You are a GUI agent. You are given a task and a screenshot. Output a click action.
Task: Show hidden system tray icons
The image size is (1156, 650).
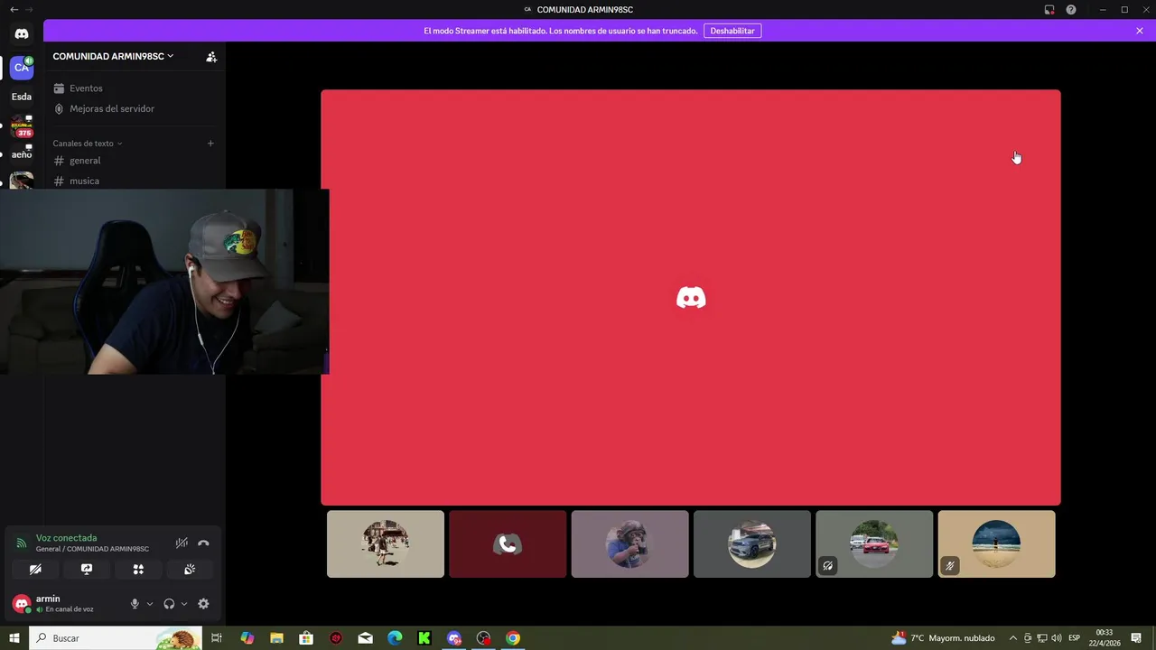(1013, 638)
